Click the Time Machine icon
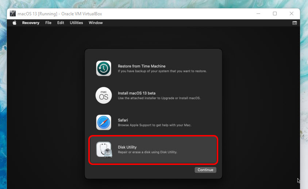This screenshot has height=189, width=308. point(104,68)
